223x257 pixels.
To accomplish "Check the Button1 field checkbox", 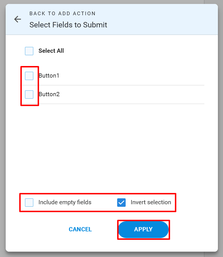I will (29, 76).
